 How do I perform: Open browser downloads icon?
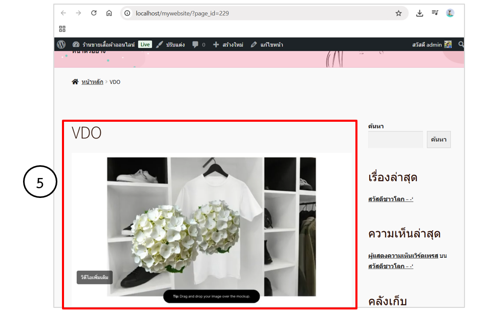[x=419, y=13]
